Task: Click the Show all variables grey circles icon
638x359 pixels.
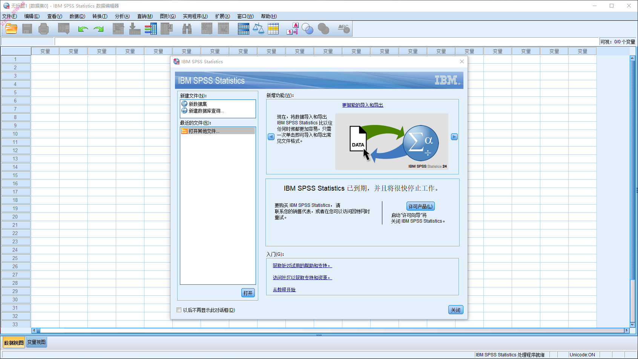Action: point(324,29)
